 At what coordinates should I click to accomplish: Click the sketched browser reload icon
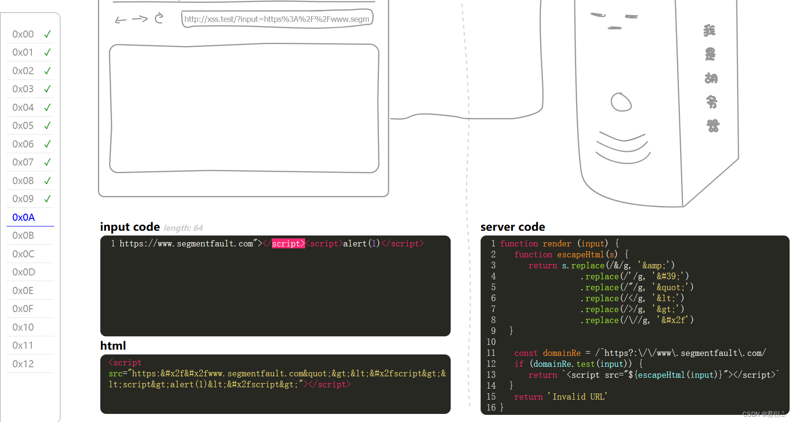point(159,18)
